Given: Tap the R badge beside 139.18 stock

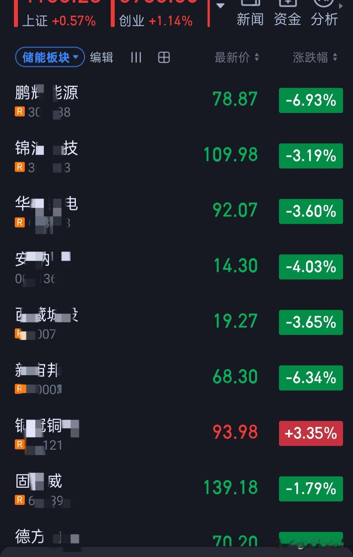Looking at the screenshot, I should 20,500.
